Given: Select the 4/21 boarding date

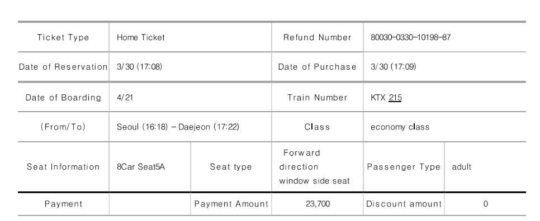Looking at the screenshot, I should 125,98.
